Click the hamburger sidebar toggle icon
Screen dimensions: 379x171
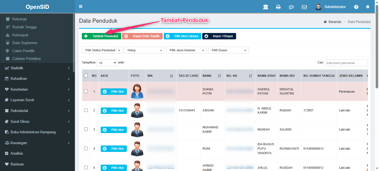[81, 7]
